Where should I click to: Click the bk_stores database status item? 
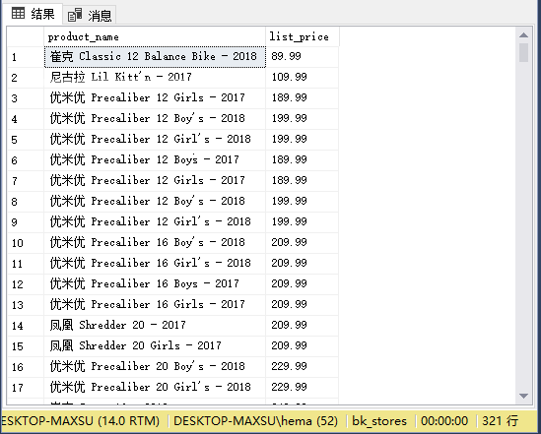coord(379,421)
